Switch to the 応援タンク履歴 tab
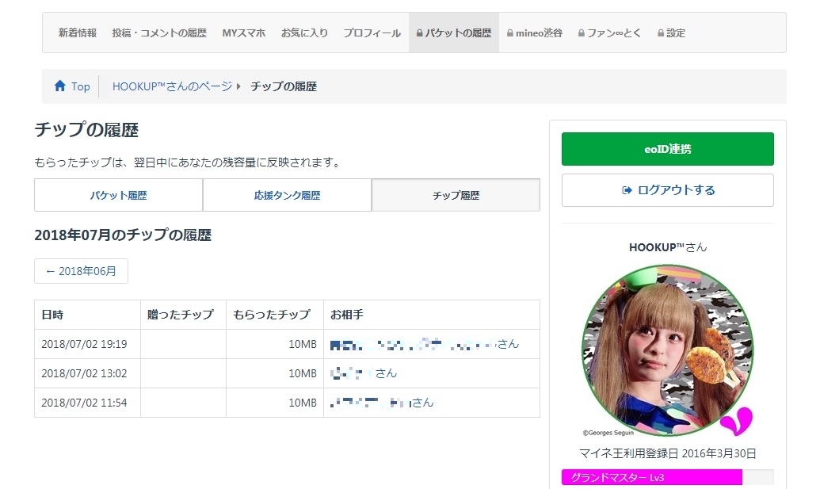The image size is (820, 489). coord(287,195)
